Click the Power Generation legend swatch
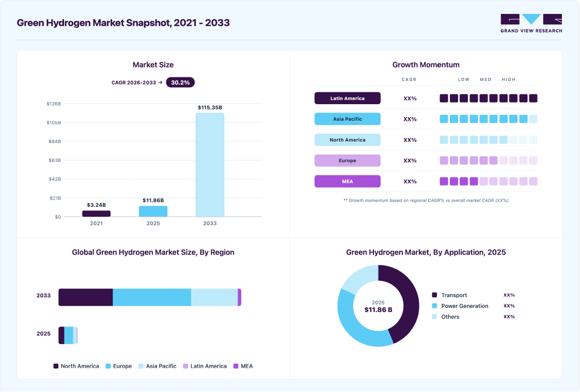Viewport: 580px width, 392px height. (x=435, y=306)
